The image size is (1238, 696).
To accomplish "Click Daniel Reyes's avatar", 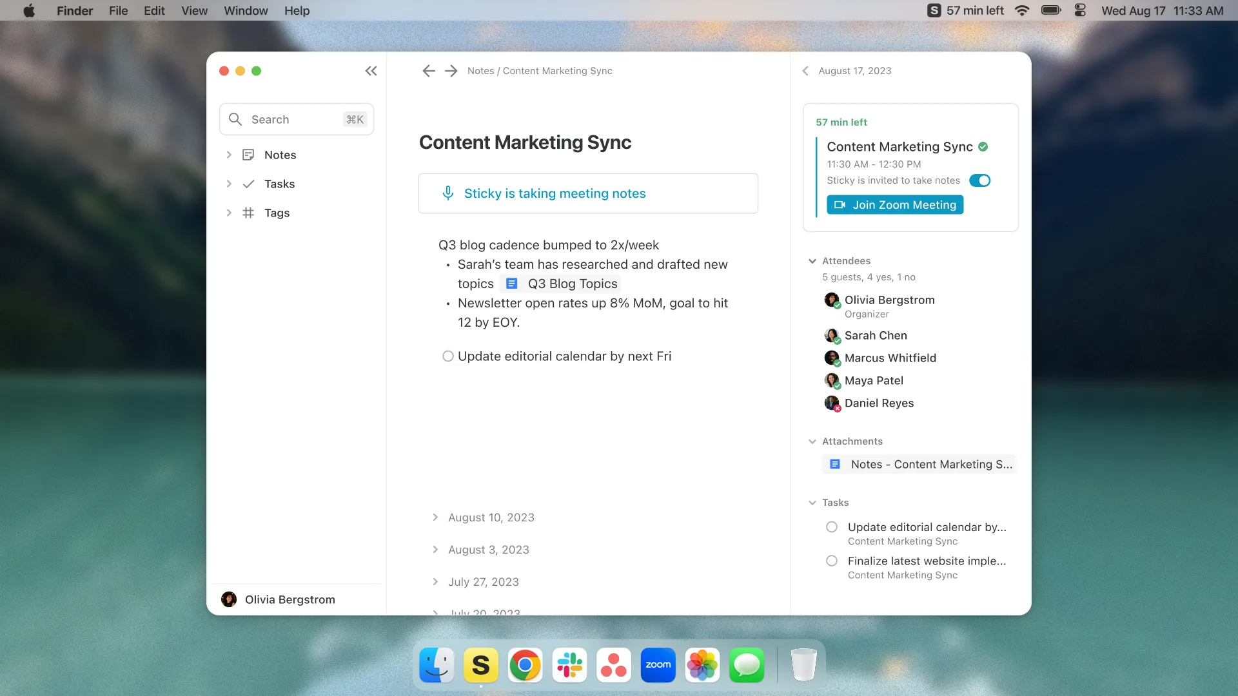I will pos(832,403).
